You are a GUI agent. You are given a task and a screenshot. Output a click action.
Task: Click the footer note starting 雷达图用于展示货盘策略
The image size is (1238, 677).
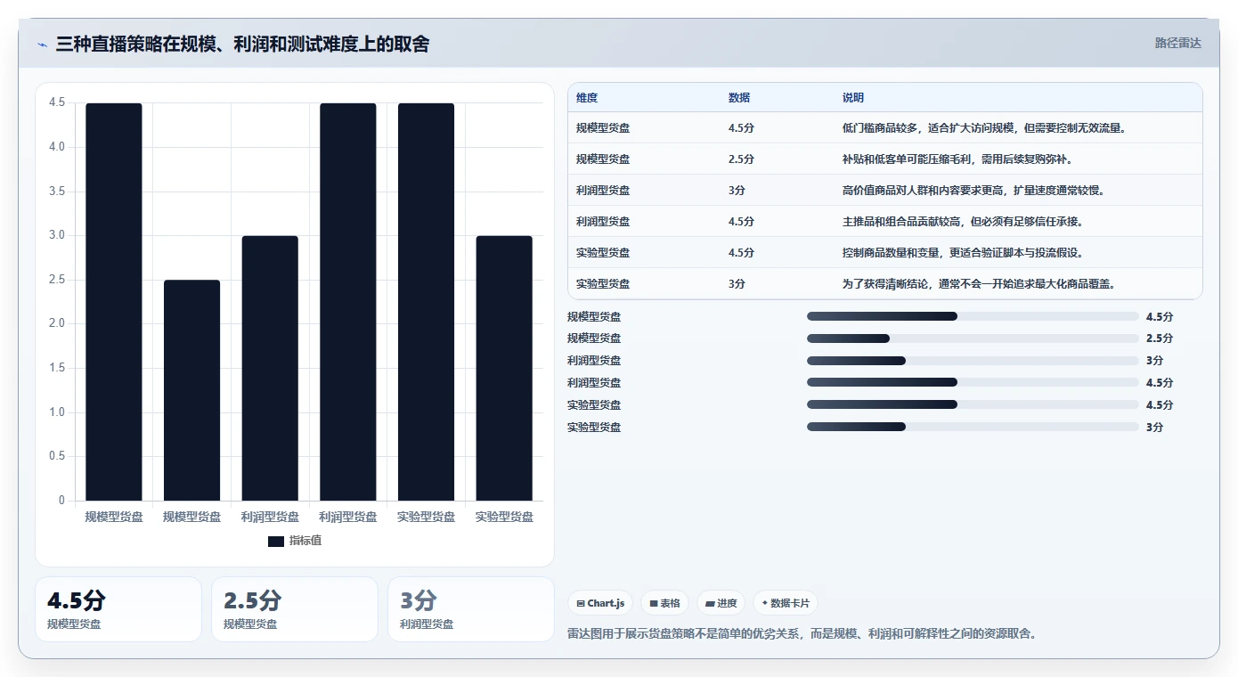[x=802, y=634]
